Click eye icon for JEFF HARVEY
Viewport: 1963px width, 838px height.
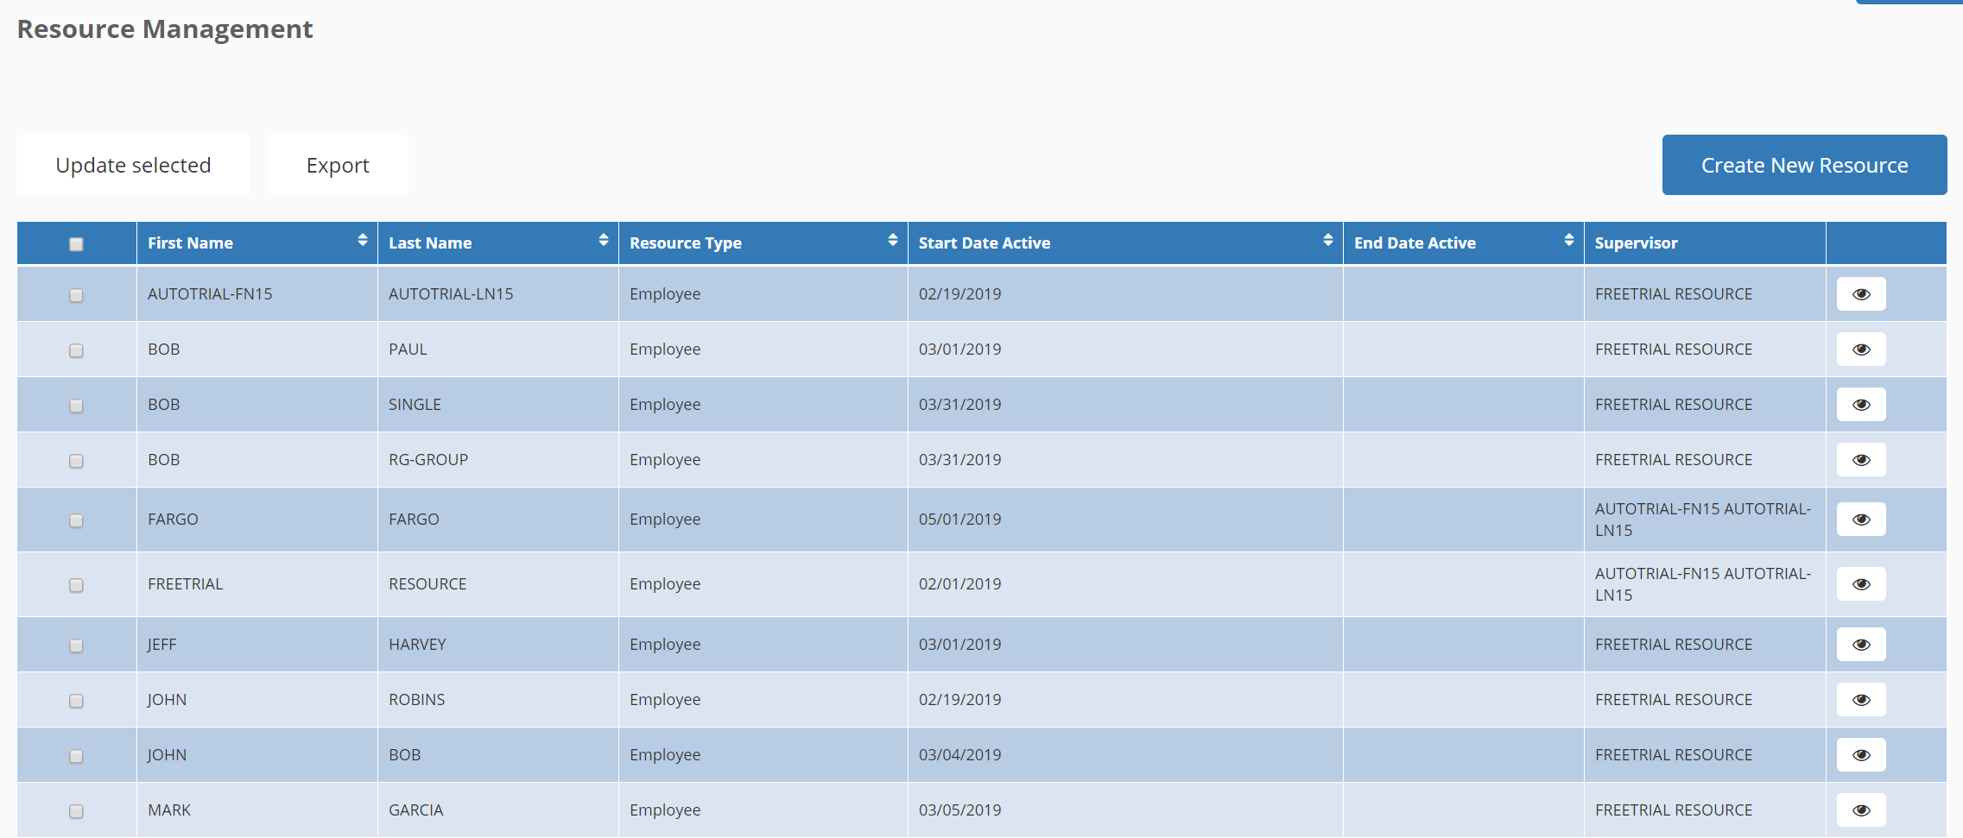(x=1860, y=645)
